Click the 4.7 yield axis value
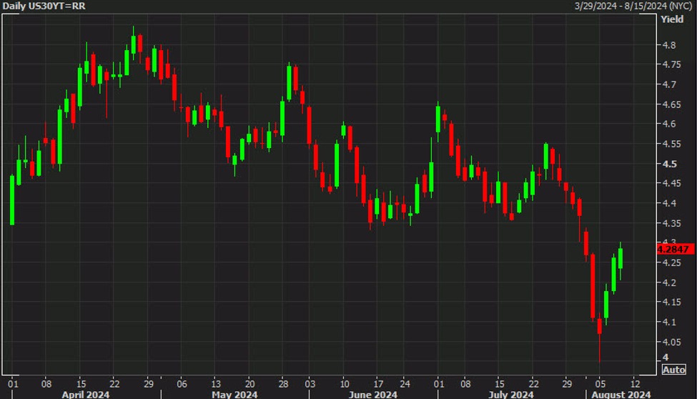Viewport: 697px width, 399px height. [x=669, y=84]
